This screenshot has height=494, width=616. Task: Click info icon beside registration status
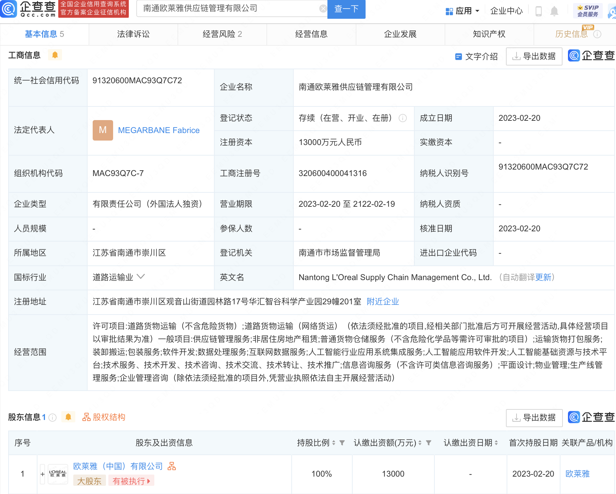pyautogui.click(x=403, y=118)
